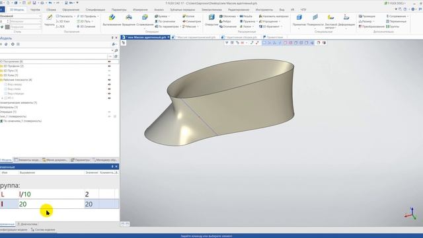Viewport: 423px width, 238px height.
Task: Select the Сглаживание blend tool
Action: coord(145,20)
